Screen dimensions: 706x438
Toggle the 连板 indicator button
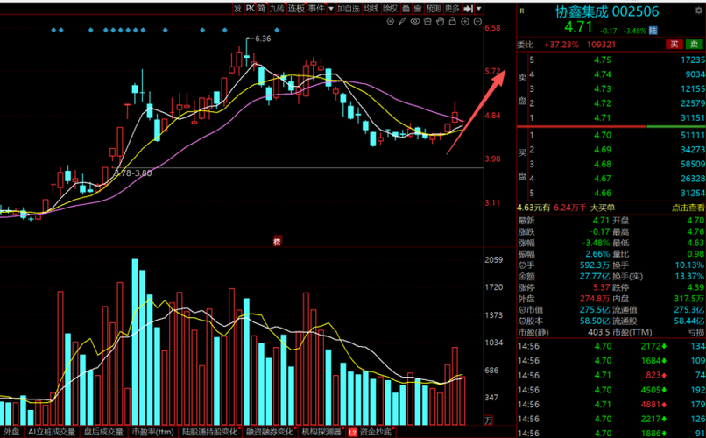pyautogui.click(x=296, y=8)
